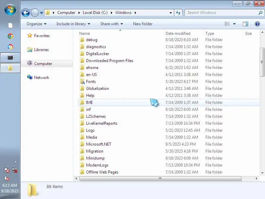The image size is (265, 199).
Task: Select the Logs folder name
Action: click(x=90, y=130)
